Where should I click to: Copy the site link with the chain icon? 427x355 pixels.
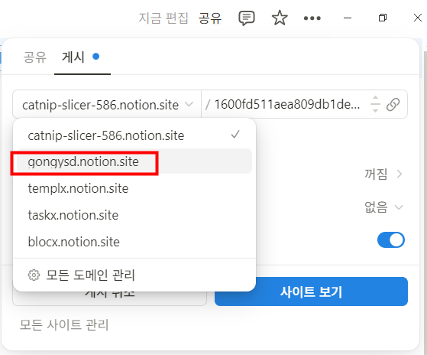pyautogui.click(x=393, y=104)
